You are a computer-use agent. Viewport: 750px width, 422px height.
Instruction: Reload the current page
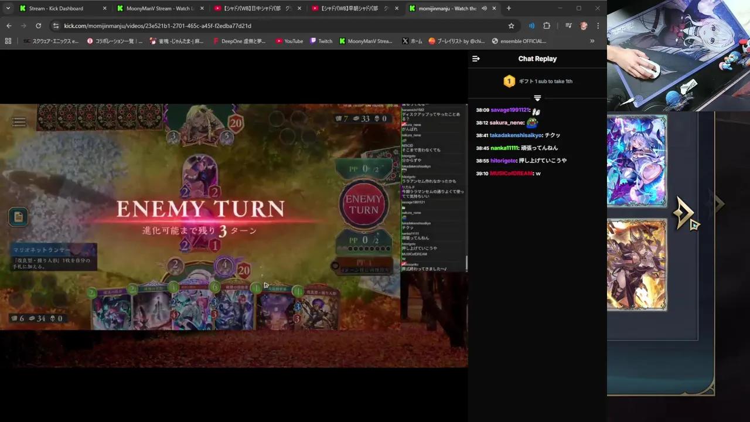[38, 26]
